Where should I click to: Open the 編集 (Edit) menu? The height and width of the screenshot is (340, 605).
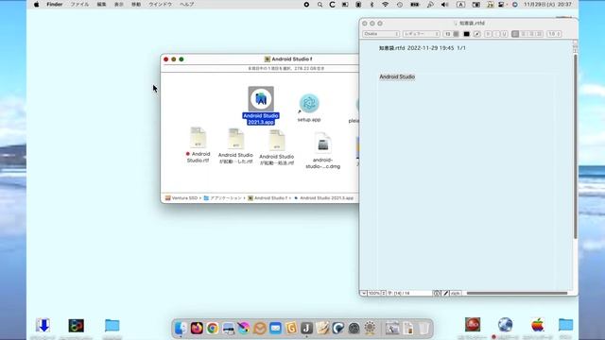click(x=101, y=5)
